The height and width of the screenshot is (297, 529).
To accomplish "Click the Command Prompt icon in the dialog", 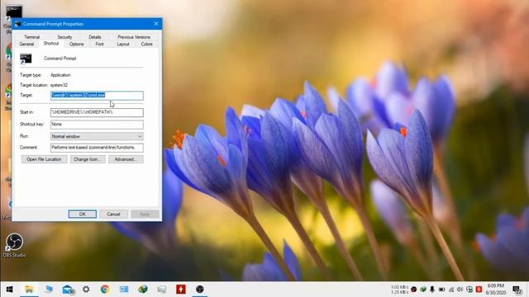I will point(26,59).
